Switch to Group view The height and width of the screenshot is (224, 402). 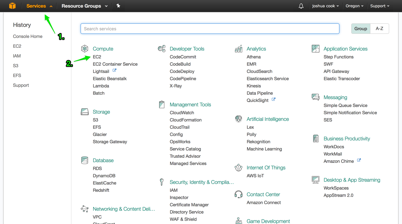(361, 29)
